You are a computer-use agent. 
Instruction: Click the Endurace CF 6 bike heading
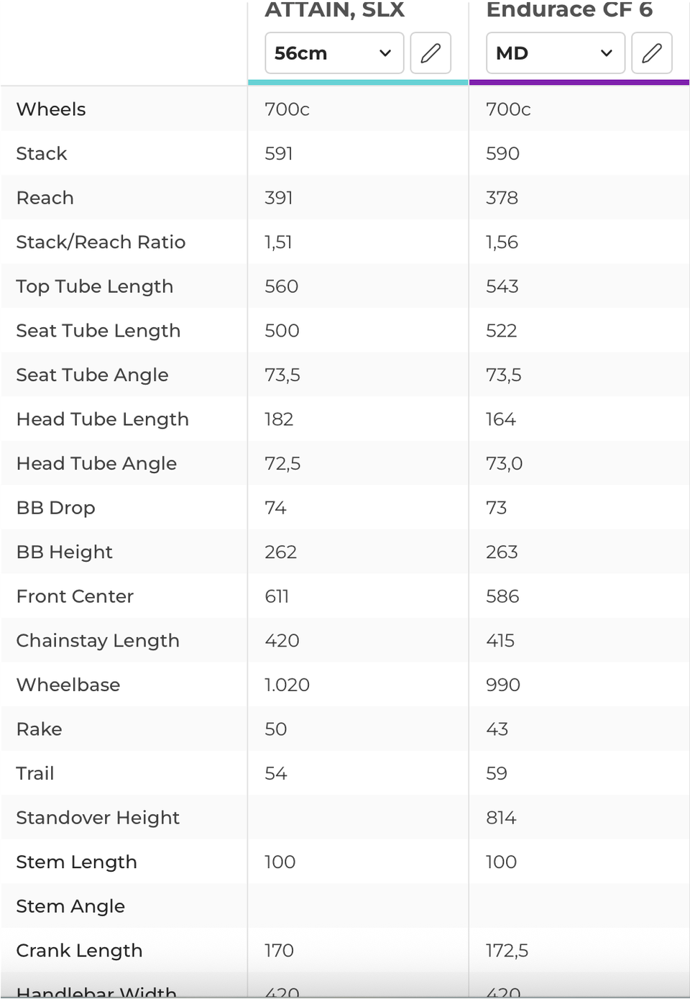click(569, 10)
